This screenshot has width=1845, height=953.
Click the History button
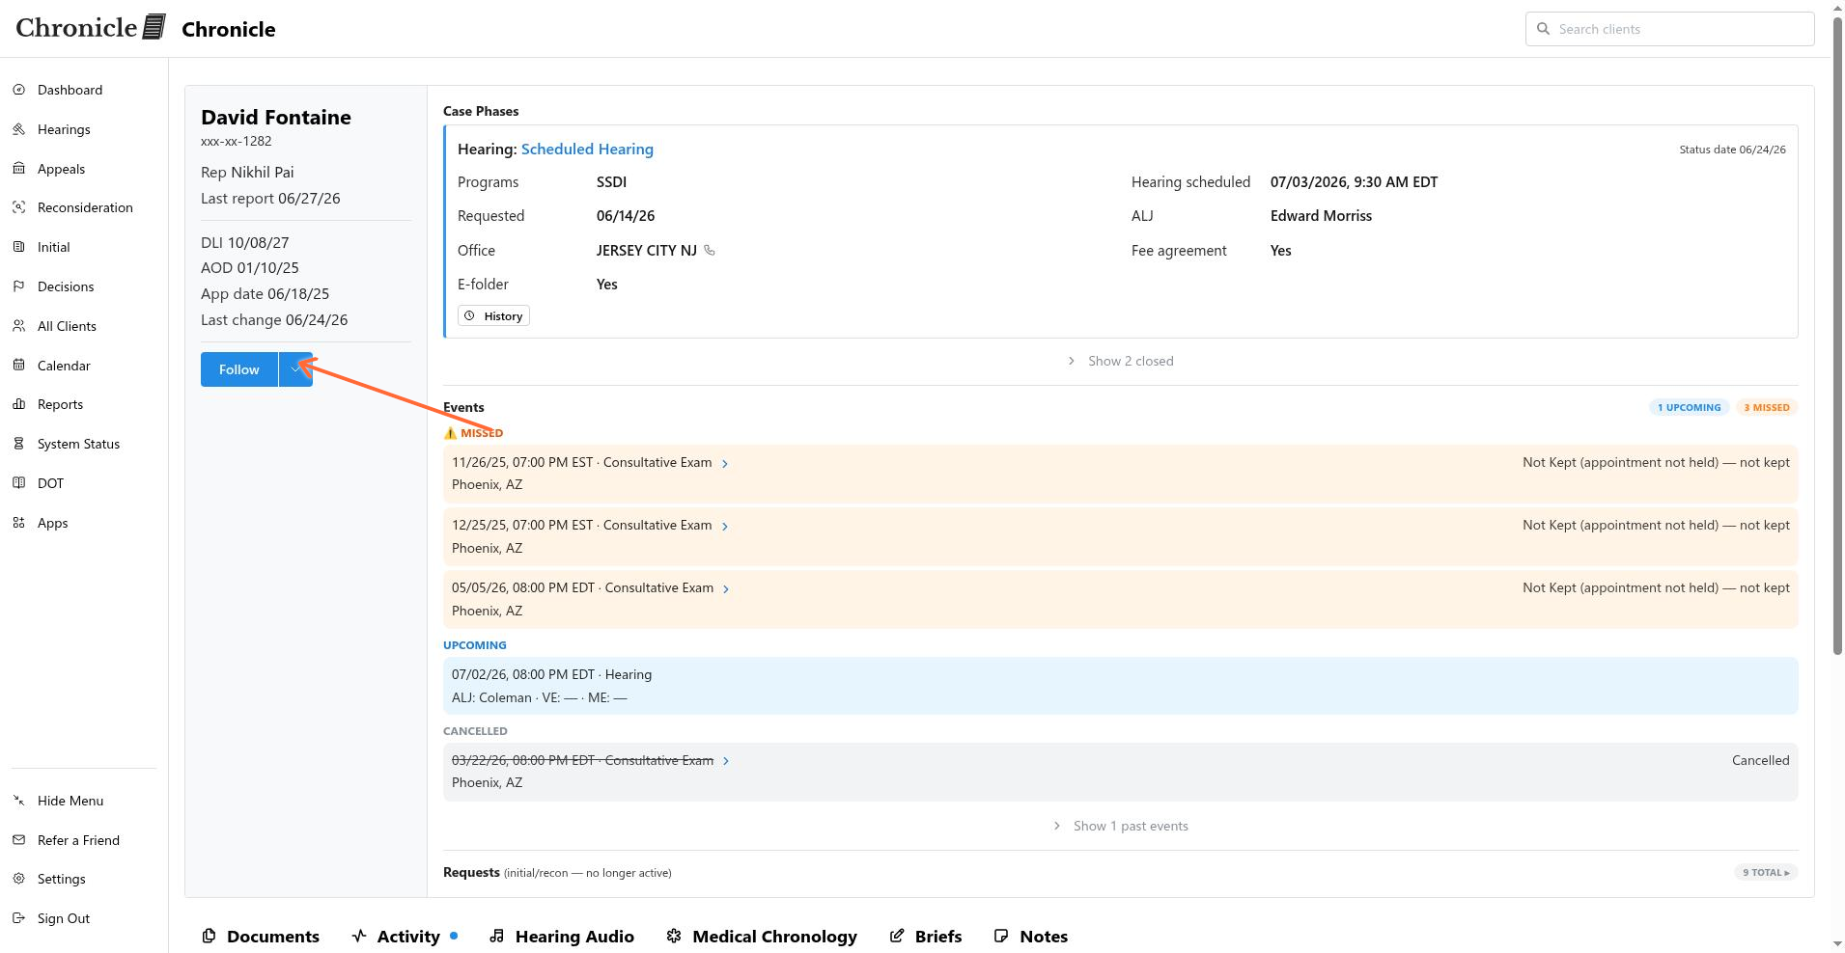493,316
